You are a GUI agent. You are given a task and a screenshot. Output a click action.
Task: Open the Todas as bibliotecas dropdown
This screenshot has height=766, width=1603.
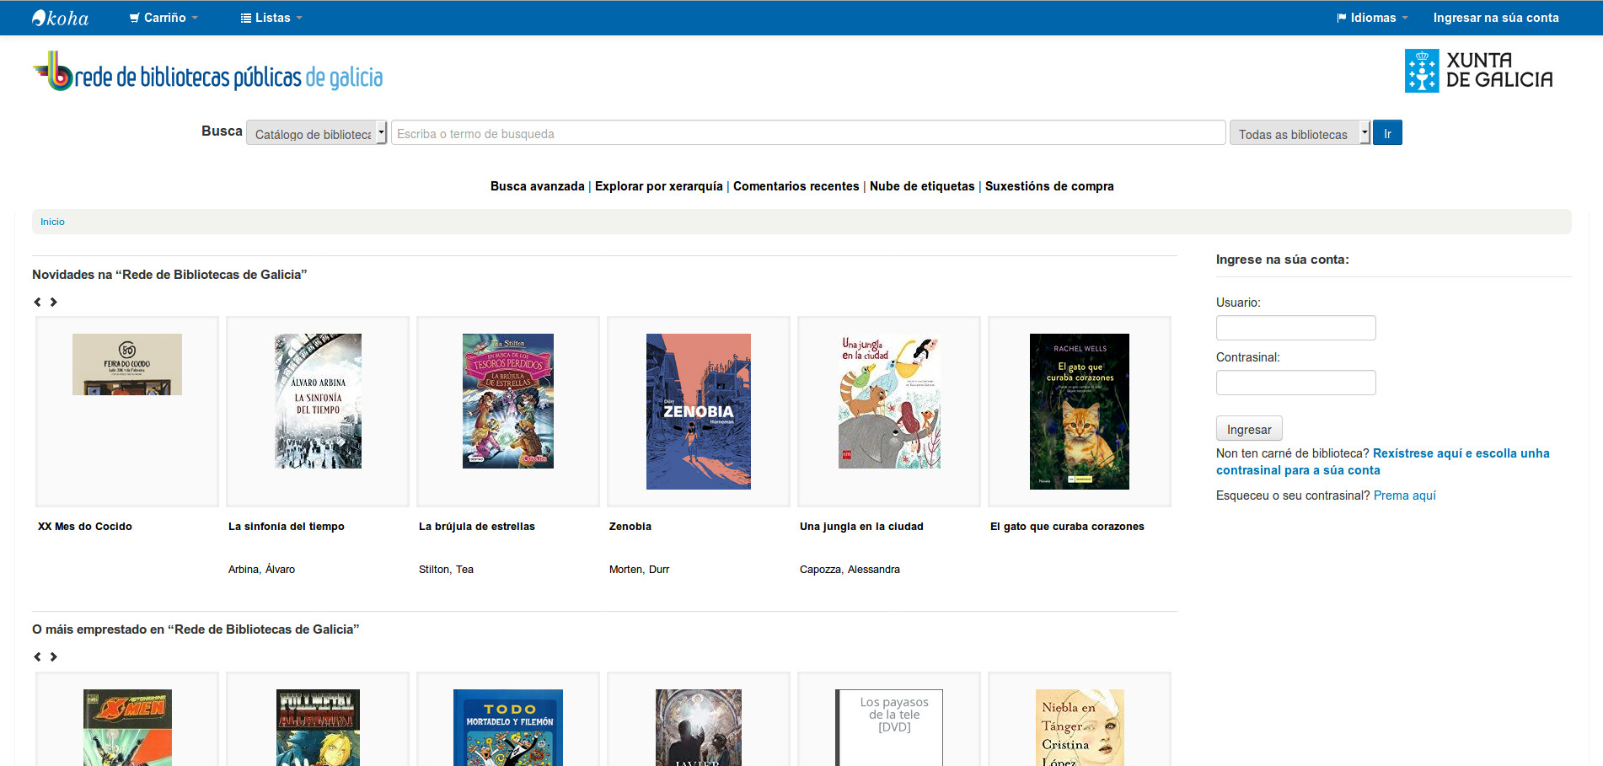pos(1299,133)
